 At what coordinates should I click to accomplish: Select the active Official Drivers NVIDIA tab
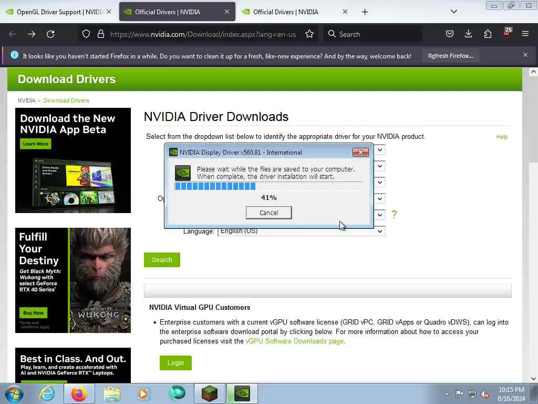pyautogui.click(x=177, y=12)
